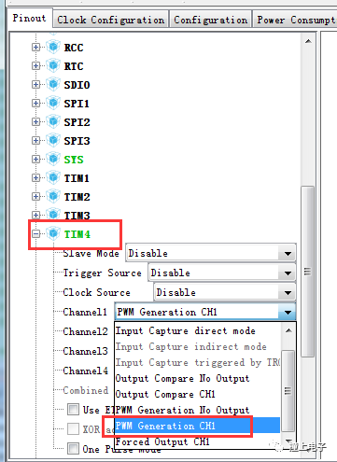Expand the SDIO tree node

[36, 85]
